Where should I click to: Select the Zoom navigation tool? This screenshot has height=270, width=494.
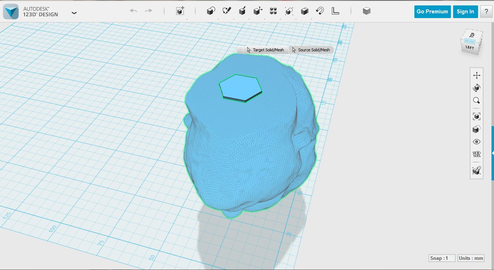(x=477, y=100)
